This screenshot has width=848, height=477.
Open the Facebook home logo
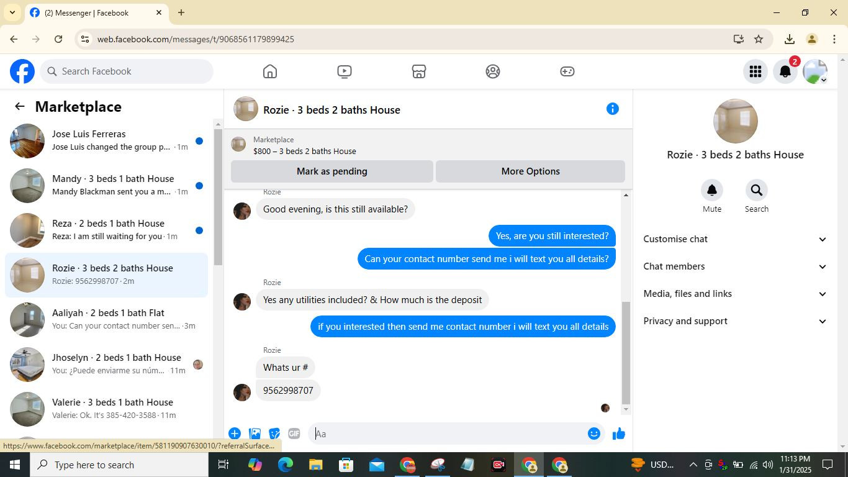22,71
